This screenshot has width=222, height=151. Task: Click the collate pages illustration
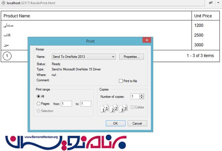pyautogui.click(x=114, y=108)
